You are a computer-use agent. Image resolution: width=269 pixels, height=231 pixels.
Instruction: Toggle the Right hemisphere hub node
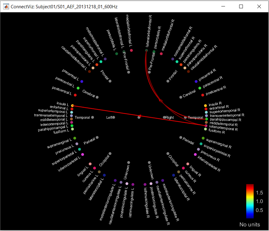pos(164,117)
